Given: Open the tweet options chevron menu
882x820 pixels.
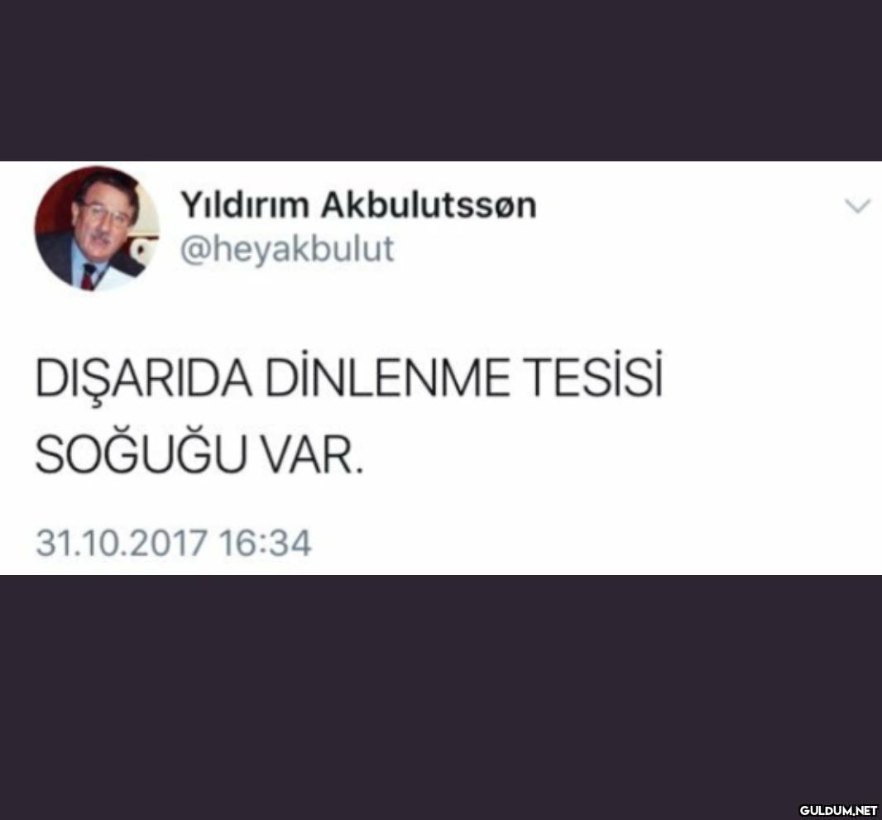Looking at the screenshot, I should [858, 206].
